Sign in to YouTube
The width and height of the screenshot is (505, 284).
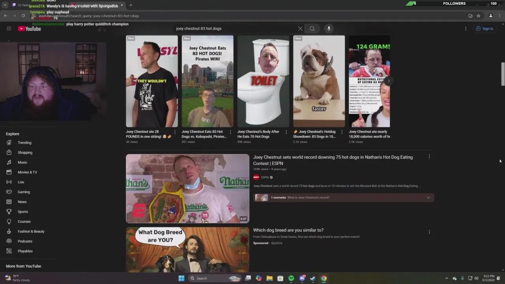coord(484,28)
